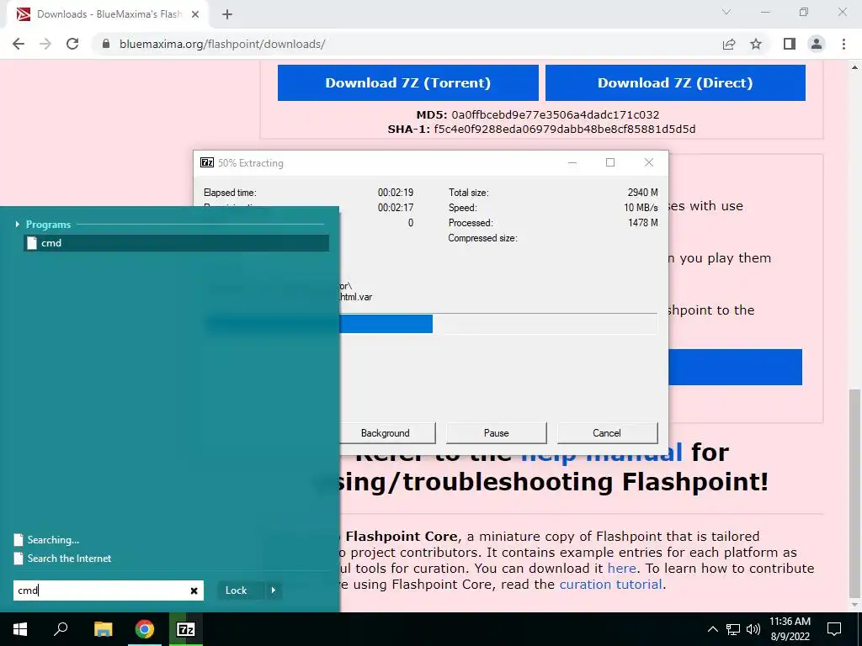This screenshot has width=862, height=646.
Task: Switch to Chrome in taskbar
Action: pos(145,629)
